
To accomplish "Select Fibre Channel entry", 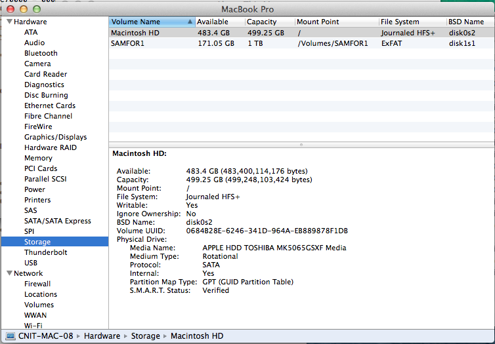I will [48, 116].
